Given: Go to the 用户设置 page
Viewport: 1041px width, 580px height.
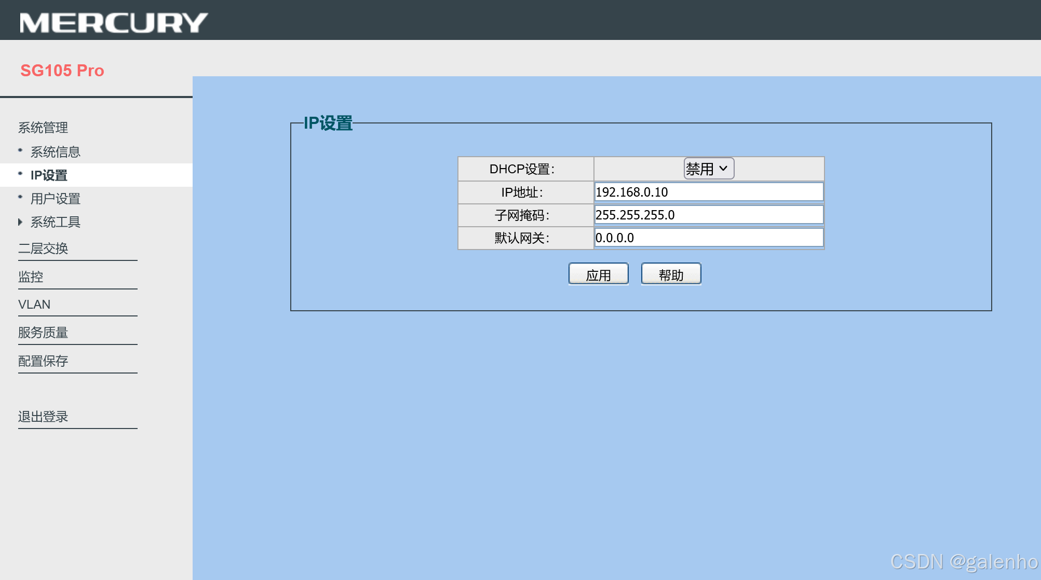Looking at the screenshot, I should click(x=55, y=199).
